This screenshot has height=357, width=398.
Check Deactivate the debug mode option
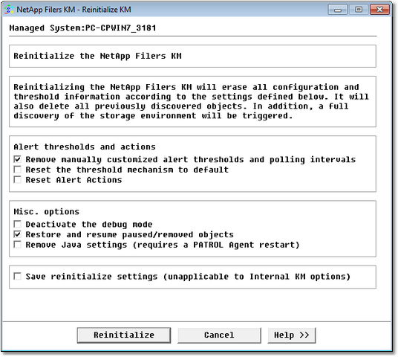click(x=17, y=225)
